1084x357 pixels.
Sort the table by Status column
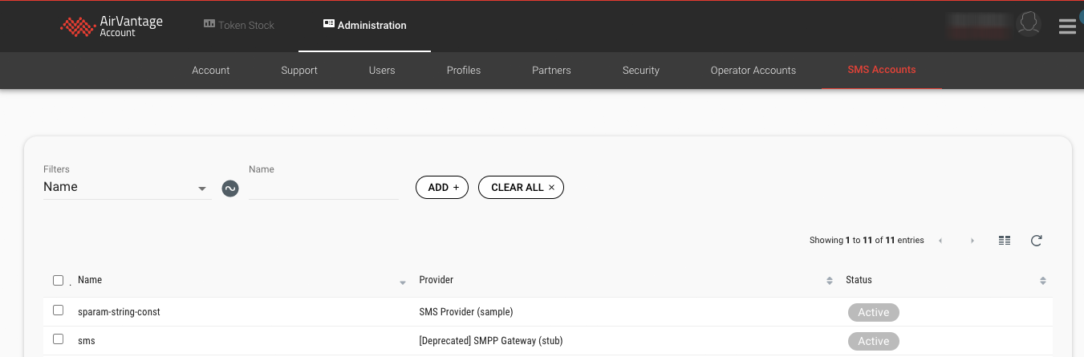point(1042,281)
